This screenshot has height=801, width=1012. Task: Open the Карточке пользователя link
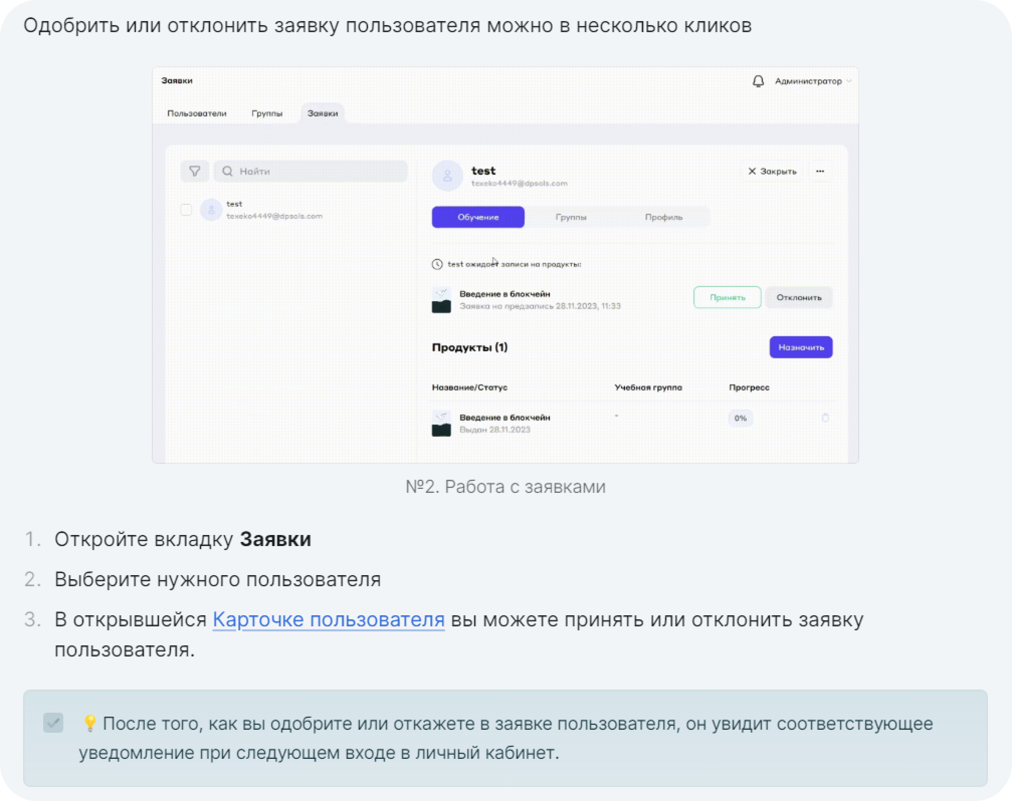[x=329, y=619]
